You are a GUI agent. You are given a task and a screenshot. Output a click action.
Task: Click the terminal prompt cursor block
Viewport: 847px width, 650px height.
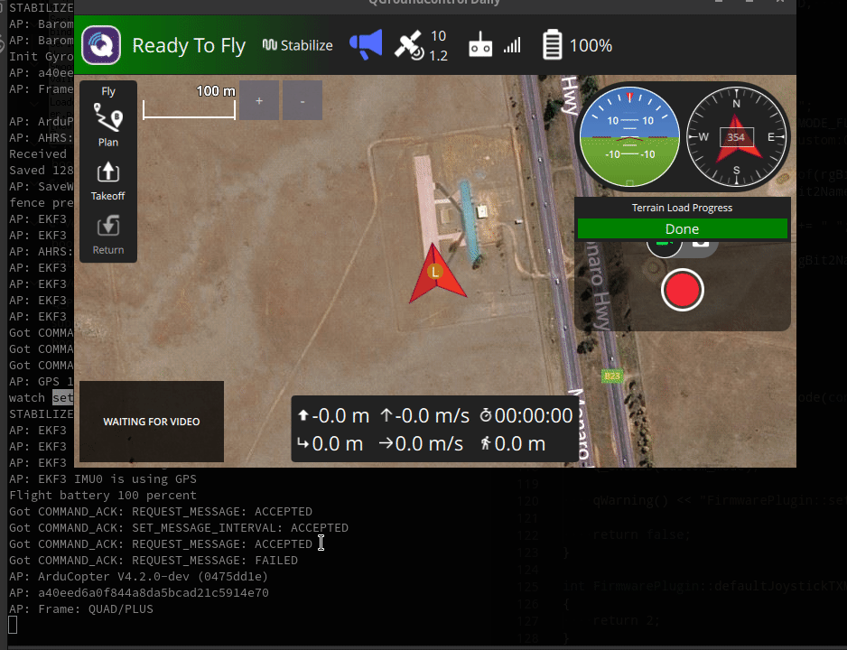[x=13, y=625]
